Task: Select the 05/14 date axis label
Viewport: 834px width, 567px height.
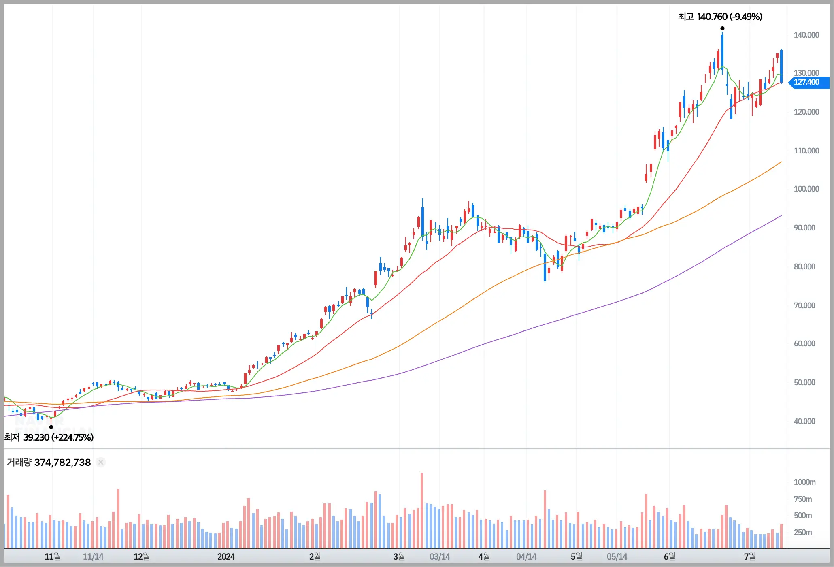Action: click(x=617, y=556)
